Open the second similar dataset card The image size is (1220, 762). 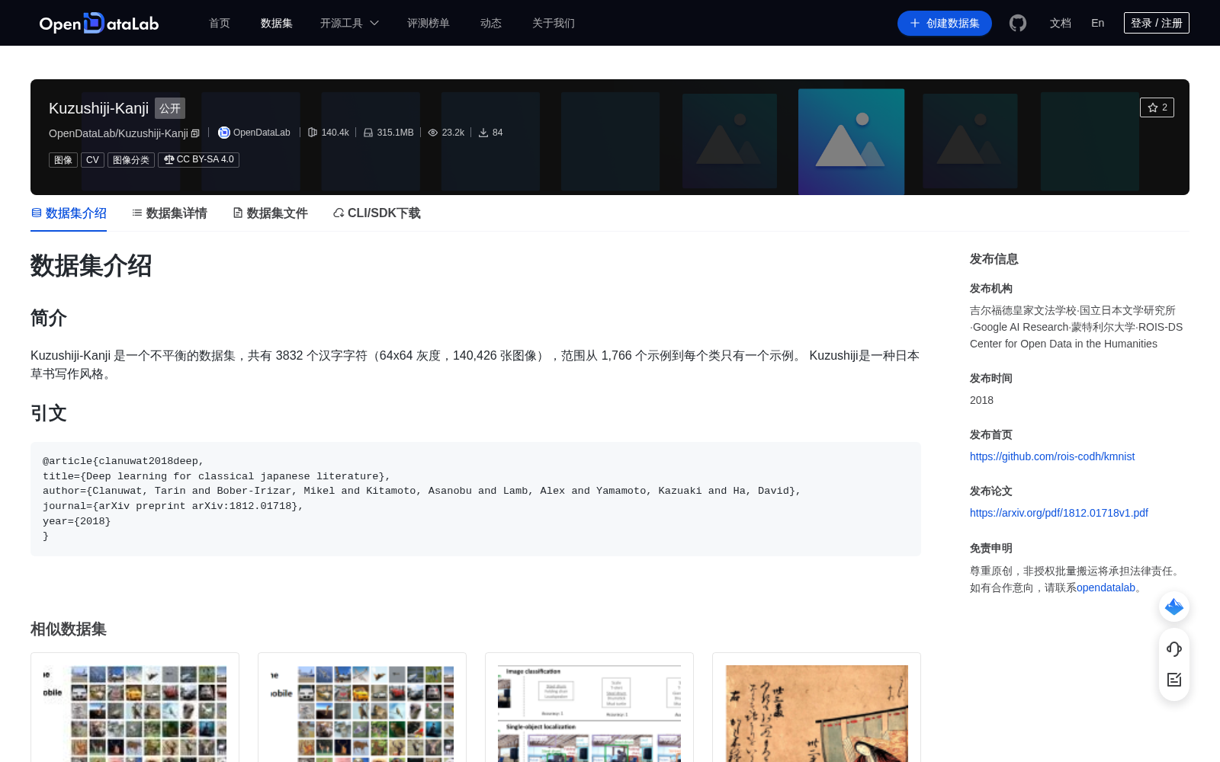[x=362, y=707]
